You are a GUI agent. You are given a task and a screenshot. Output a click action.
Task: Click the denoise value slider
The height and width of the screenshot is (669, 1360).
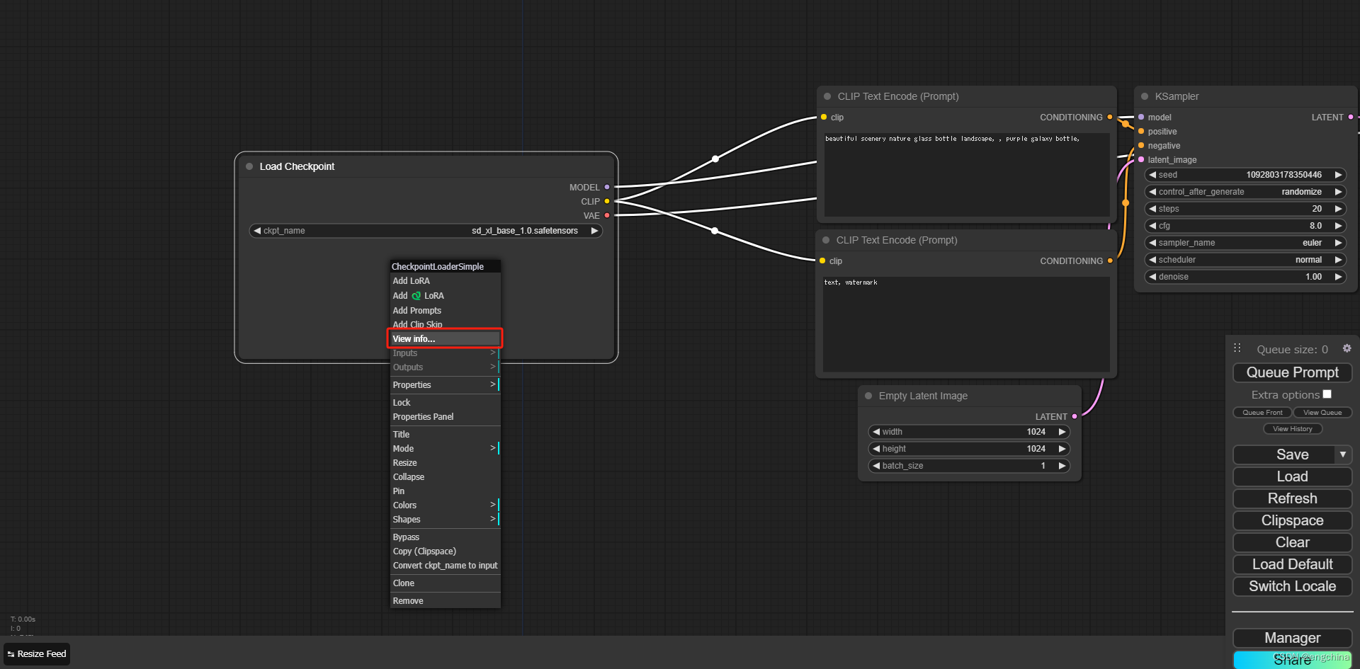click(1245, 277)
